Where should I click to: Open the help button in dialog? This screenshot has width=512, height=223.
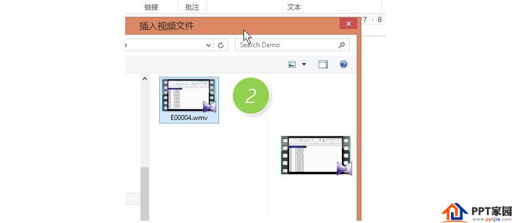343,64
